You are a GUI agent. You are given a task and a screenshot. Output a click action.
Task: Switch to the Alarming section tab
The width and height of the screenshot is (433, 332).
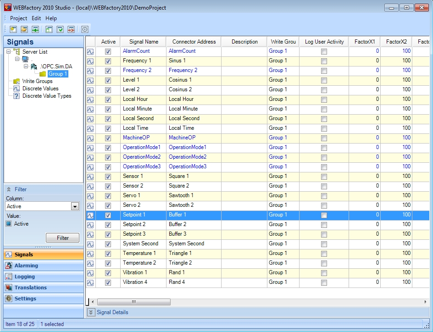click(26, 266)
